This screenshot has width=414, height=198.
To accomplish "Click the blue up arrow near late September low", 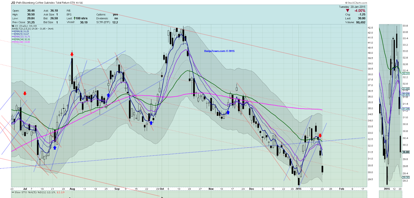I will point(151,123).
